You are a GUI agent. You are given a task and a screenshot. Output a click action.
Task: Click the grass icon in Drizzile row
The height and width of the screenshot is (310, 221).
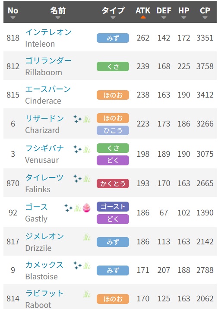87,237
